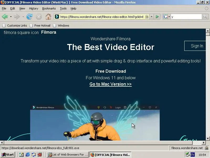Go to the Home page icon
Screen dimensions: 210x158
[48, 17]
